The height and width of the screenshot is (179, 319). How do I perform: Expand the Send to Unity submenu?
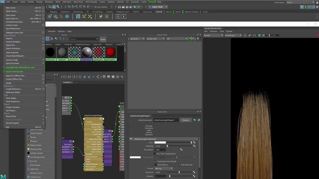pos(24,60)
